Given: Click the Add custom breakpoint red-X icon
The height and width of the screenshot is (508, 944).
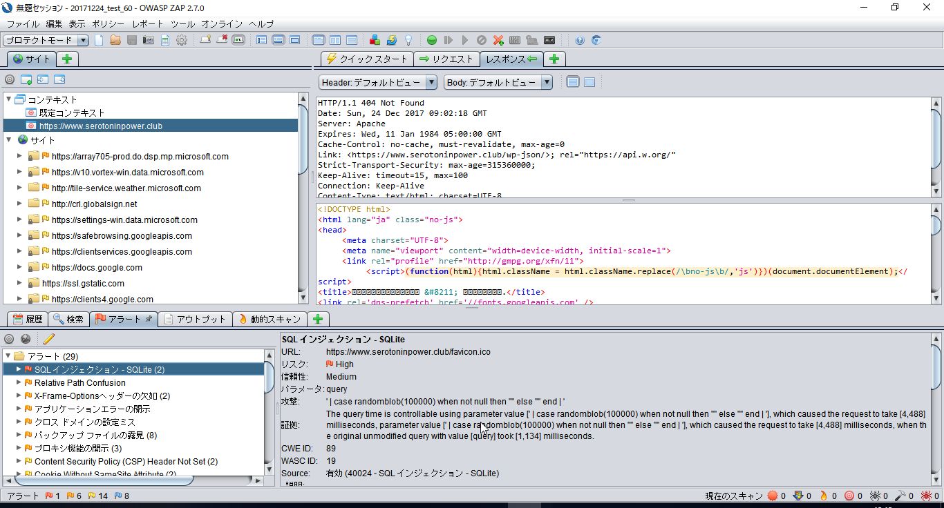Looking at the screenshot, I should pyautogui.click(x=498, y=40).
